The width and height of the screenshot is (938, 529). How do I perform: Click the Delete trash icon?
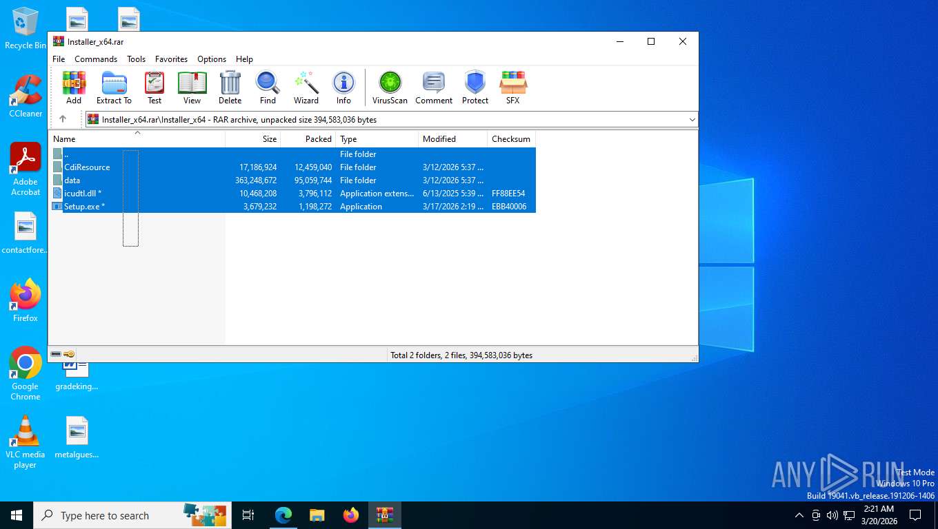pyautogui.click(x=230, y=87)
